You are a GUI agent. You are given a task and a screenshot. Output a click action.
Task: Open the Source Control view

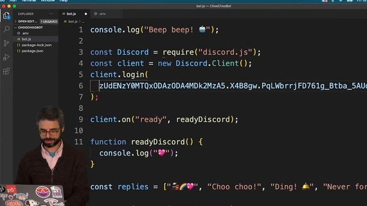coord(6,43)
